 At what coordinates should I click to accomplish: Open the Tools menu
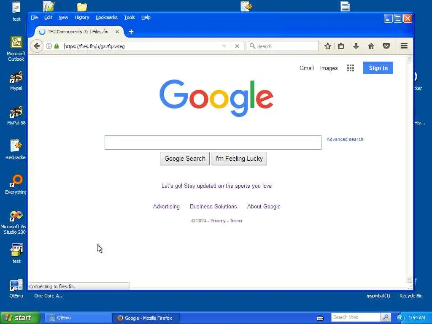click(129, 17)
